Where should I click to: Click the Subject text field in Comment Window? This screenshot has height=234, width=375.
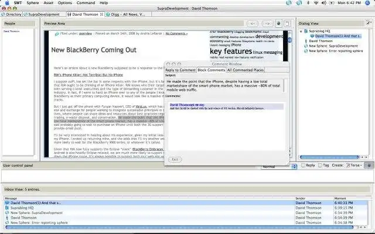point(225,85)
